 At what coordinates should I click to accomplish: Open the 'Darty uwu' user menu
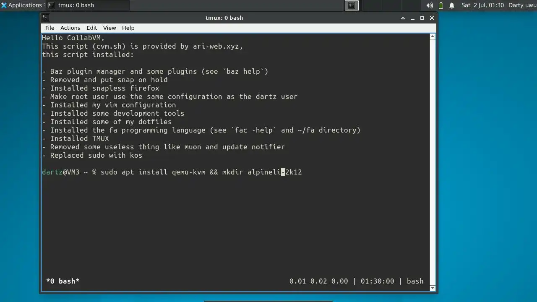point(522,5)
